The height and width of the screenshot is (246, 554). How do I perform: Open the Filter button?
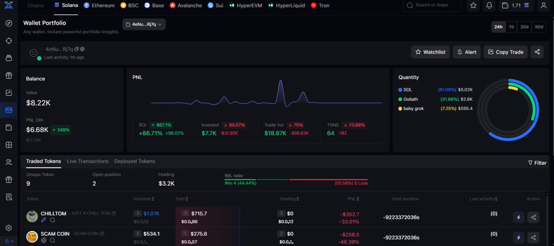point(537,162)
